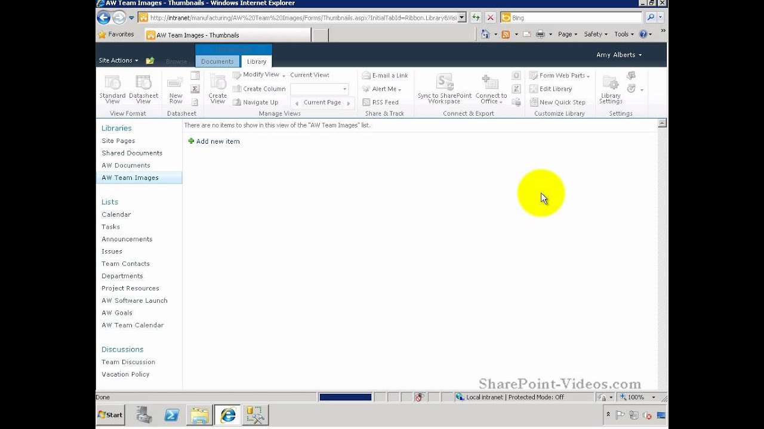The height and width of the screenshot is (429, 764).
Task: Open the AW Team Calendar list
Action: click(133, 325)
